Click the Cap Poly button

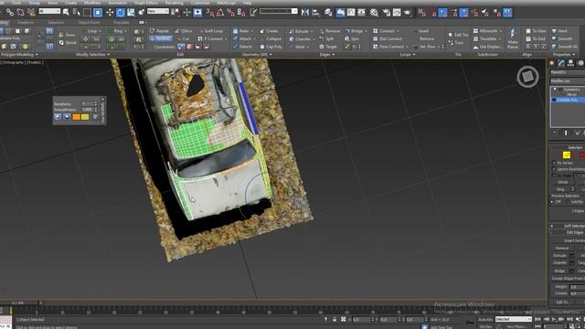point(271,47)
